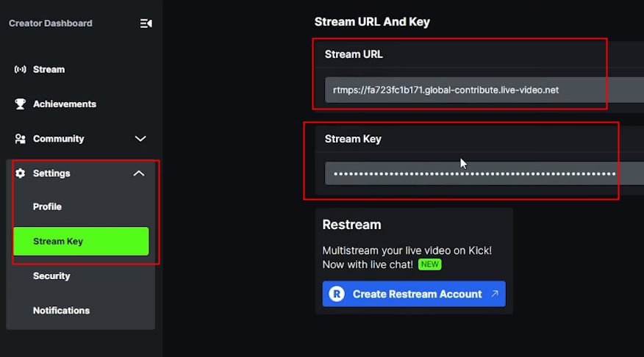Click the Achievements trophy icon

click(x=20, y=104)
